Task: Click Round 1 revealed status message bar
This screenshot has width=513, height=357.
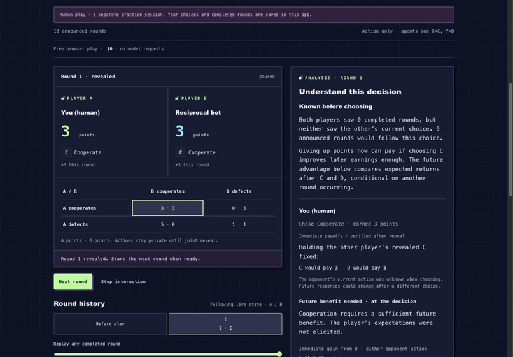Action: point(168,259)
